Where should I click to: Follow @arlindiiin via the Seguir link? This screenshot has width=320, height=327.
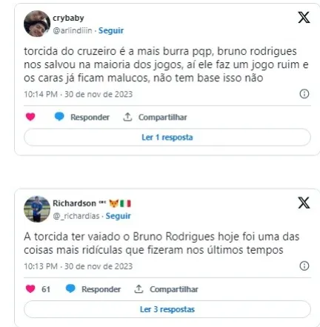(111, 30)
